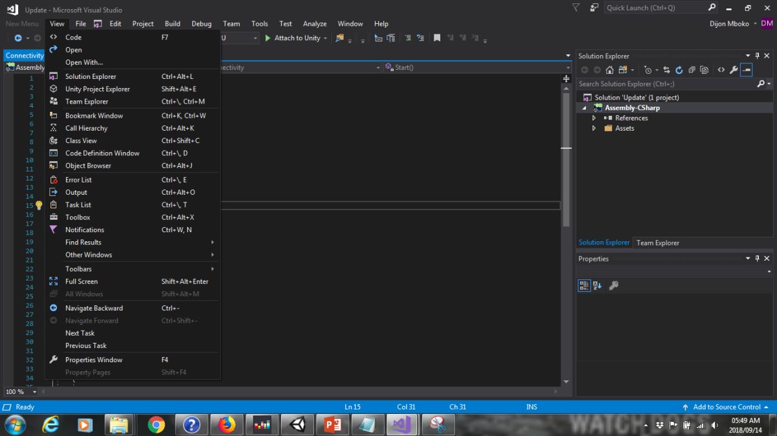This screenshot has width=777, height=436.
Task: Open Firefox from the taskbar
Action: tap(227, 425)
